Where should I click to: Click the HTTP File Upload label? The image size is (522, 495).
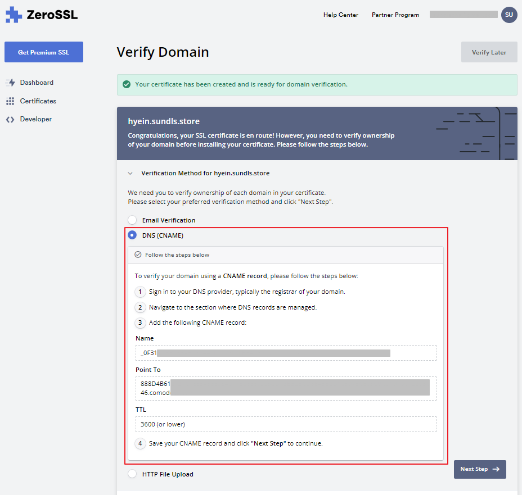pyautogui.click(x=168, y=474)
